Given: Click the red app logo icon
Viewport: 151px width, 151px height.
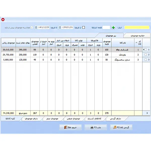Looking at the screenshot, I should (x=3, y=20).
